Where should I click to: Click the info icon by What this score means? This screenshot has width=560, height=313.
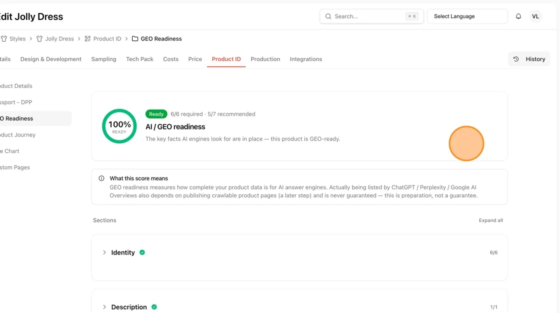[101, 178]
